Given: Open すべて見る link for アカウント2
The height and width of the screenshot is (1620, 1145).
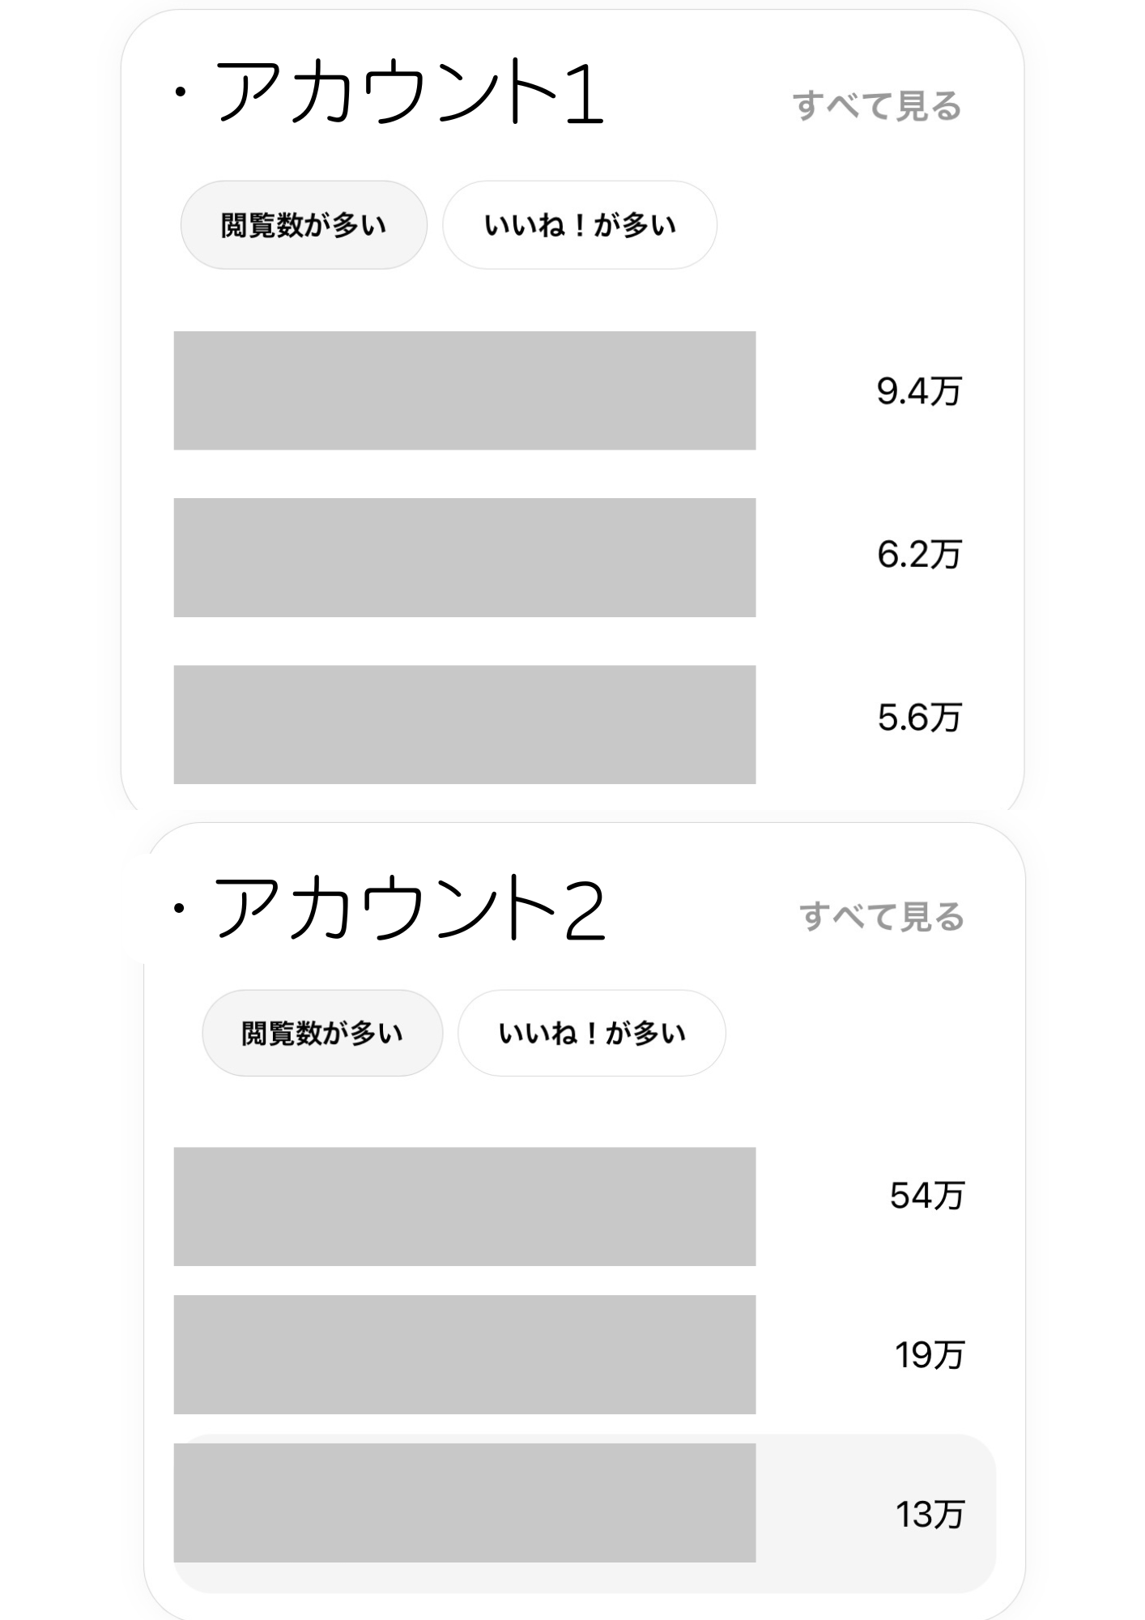Looking at the screenshot, I should coord(882,917).
